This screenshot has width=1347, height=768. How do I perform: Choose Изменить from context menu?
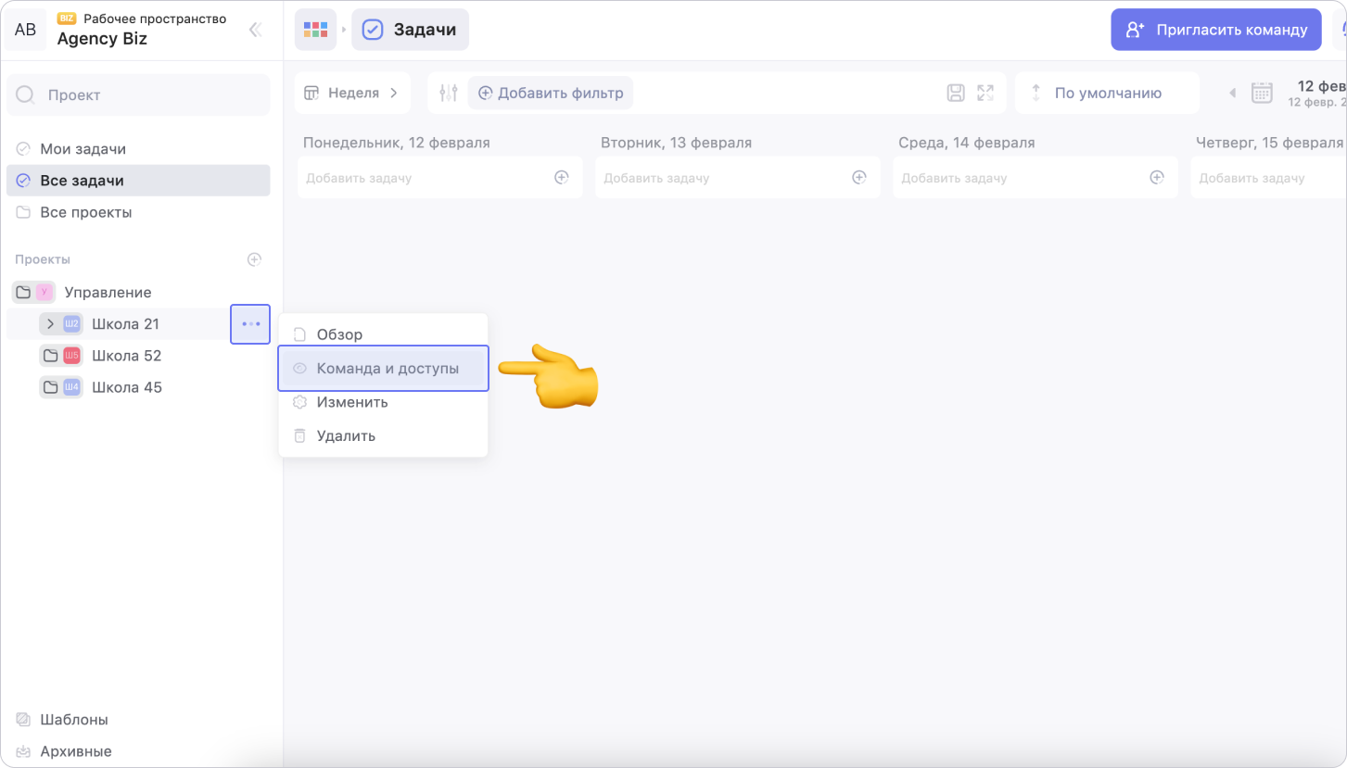coord(383,402)
